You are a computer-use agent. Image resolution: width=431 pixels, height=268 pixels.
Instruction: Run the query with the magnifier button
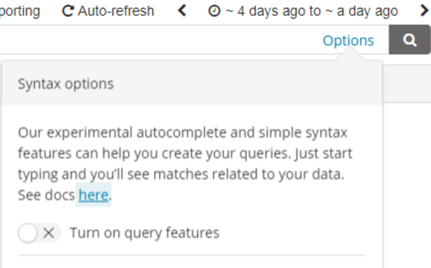point(410,40)
